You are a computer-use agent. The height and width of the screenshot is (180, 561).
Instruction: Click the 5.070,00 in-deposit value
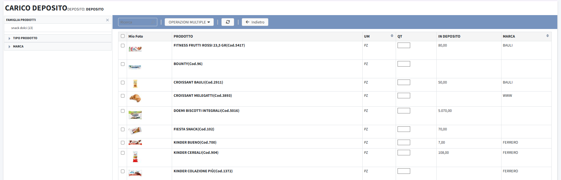pos(445,111)
